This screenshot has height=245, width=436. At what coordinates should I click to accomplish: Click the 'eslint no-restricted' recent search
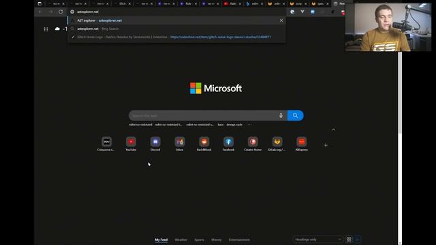coord(140,125)
